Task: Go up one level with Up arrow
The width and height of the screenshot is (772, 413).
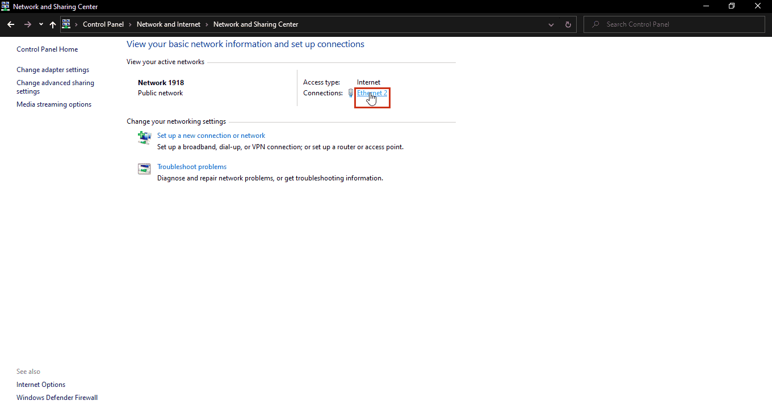Action: tap(53, 24)
